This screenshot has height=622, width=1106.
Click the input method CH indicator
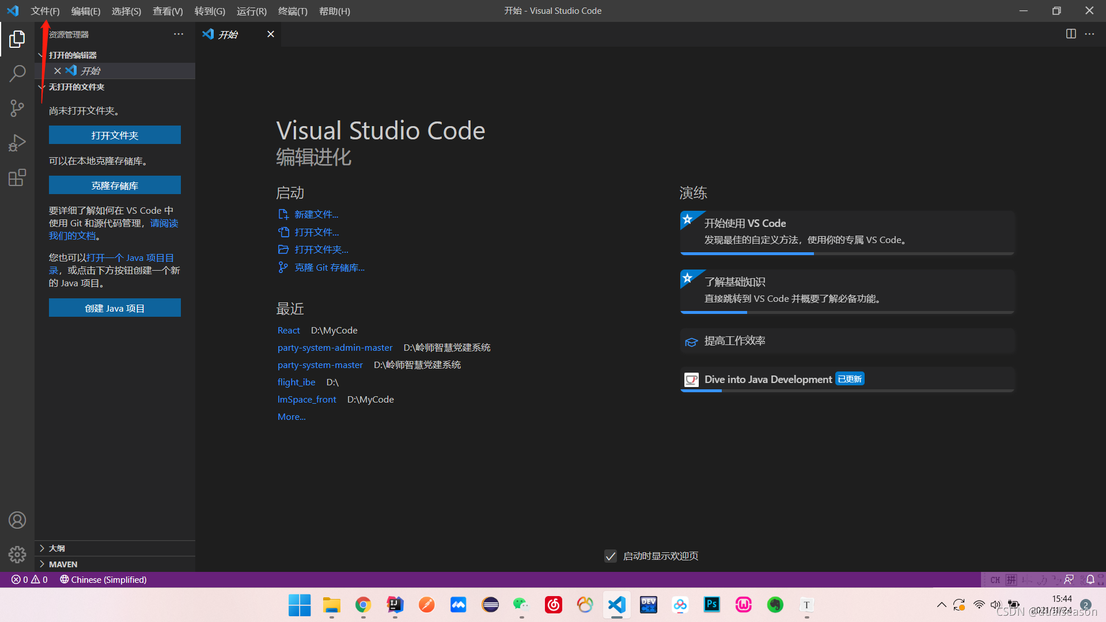[995, 580]
